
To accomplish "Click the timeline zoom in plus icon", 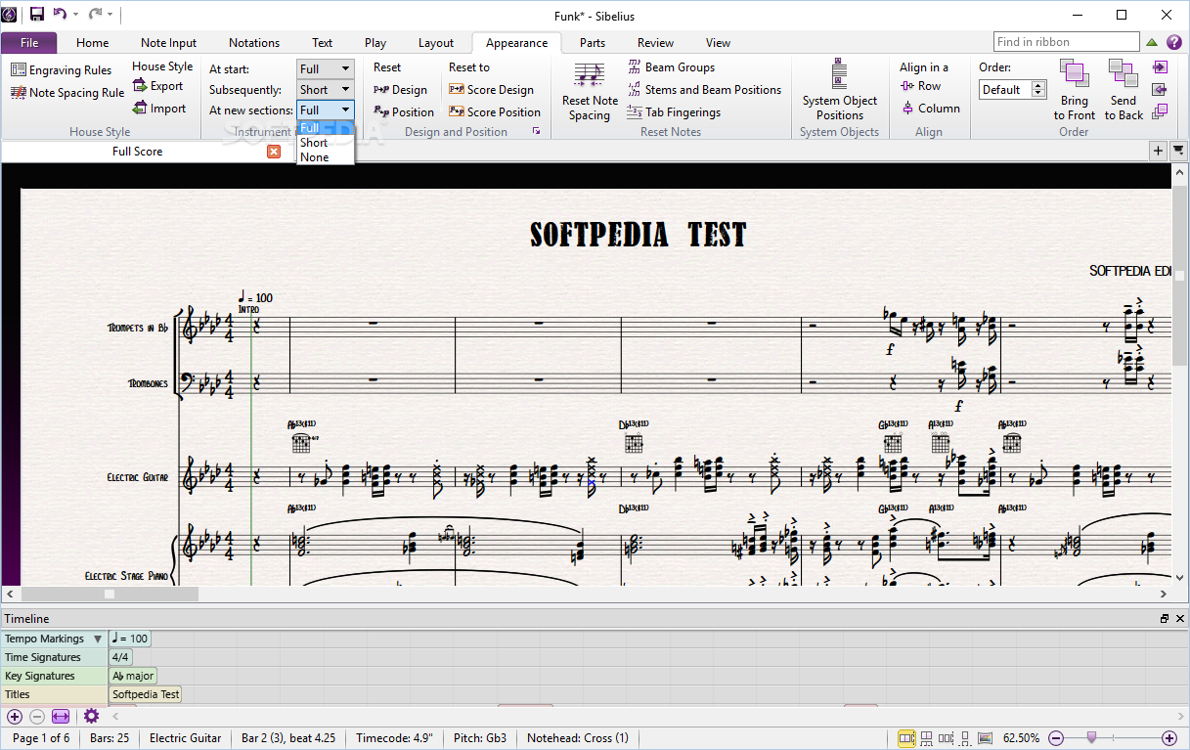I will [14, 717].
